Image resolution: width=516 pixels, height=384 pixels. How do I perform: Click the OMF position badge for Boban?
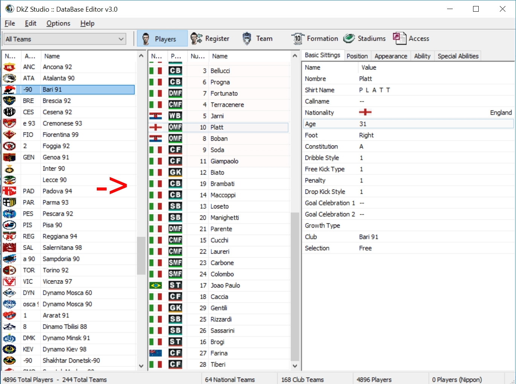click(x=175, y=139)
